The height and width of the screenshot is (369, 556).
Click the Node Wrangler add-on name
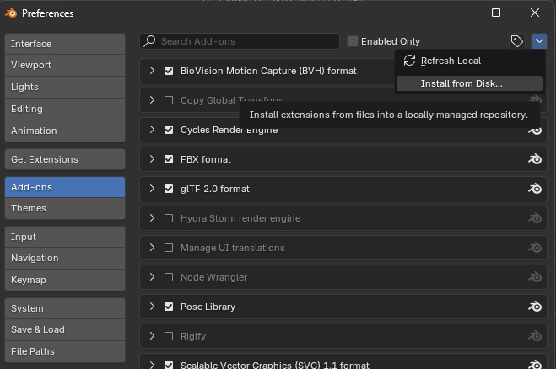pos(213,277)
